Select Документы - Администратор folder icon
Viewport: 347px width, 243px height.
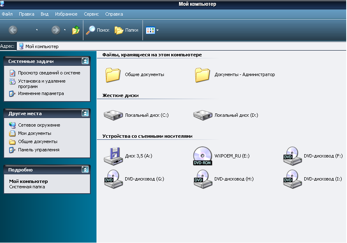[202, 75]
